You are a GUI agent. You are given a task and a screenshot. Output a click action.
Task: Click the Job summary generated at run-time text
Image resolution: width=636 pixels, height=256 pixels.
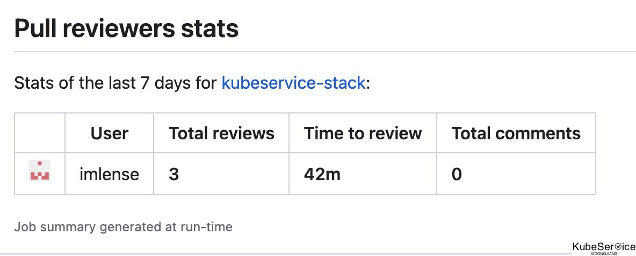(124, 227)
